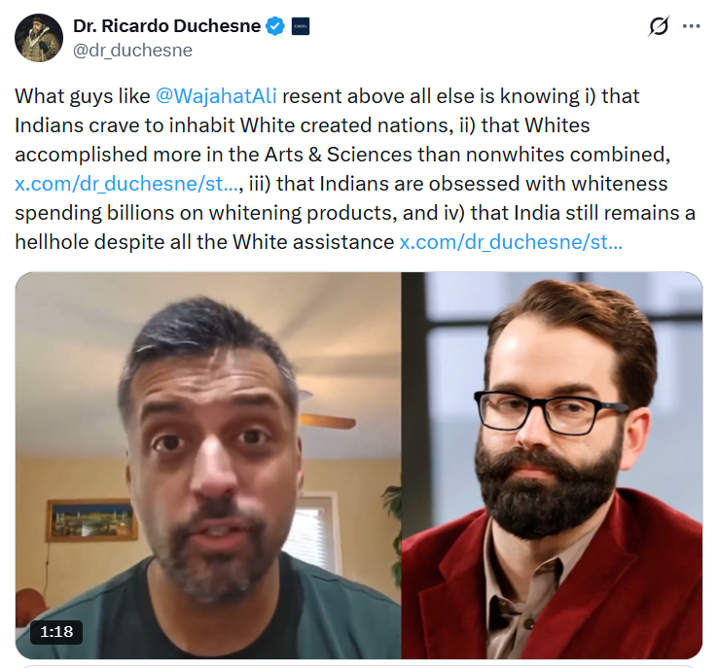Open the x.com link after "White assistance"
The height and width of the screenshot is (668, 718).
511,242
